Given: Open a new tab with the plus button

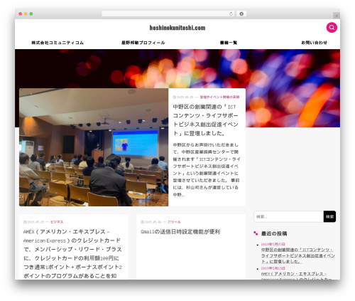Looking at the screenshot, I should pos(337,16).
